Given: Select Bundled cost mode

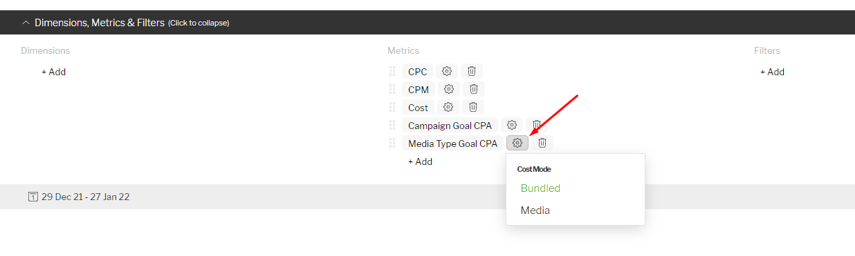Looking at the screenshot, I should point(540,188).
